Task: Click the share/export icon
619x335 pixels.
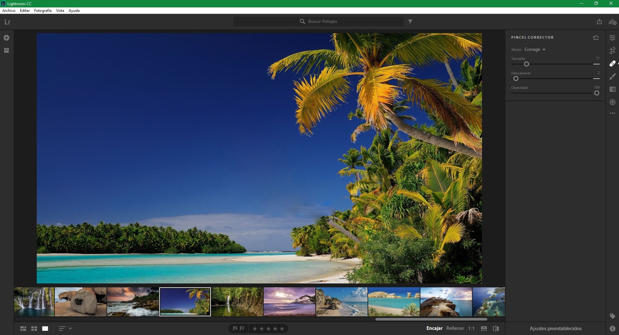Action: point(599,22)
